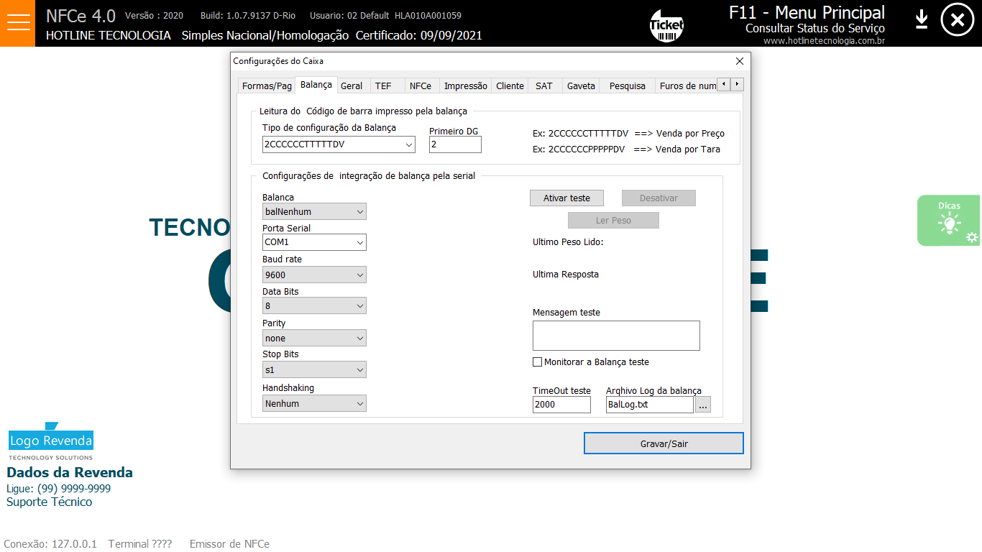Switch to the TEF tab
The height and width of the screenshot is (552, 982).
tap(383, 86)
